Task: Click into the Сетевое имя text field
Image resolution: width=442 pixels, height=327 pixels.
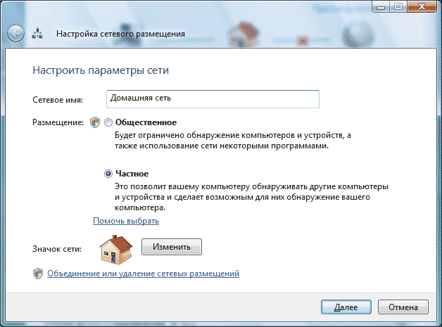Action: (x=212, y=98)
